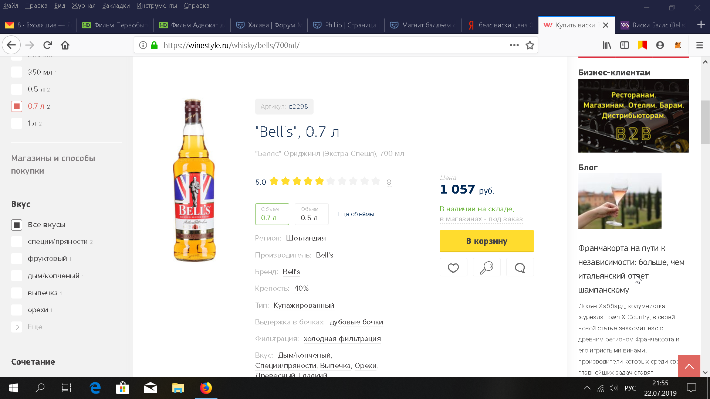Switch to the Виски Бэллс tab

point(653,25)
